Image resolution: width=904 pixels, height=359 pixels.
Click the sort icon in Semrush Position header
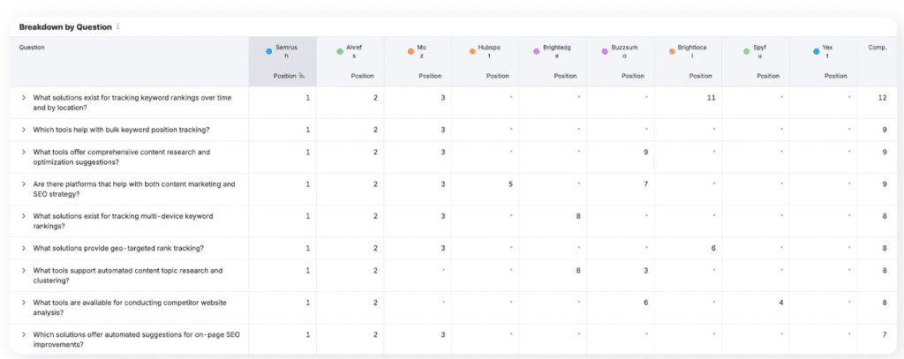click(x=303, y=76)
